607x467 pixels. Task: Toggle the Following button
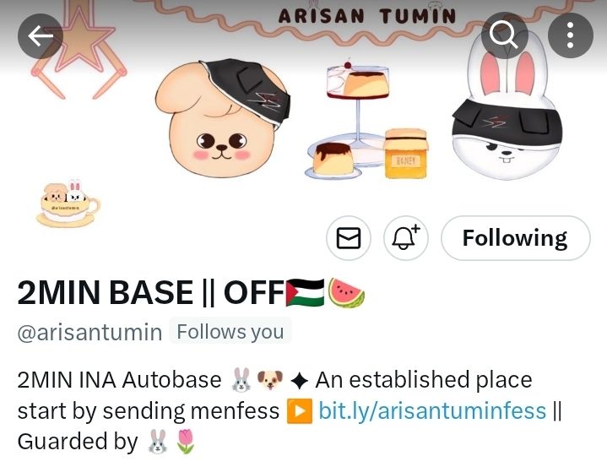click(515, 238)
